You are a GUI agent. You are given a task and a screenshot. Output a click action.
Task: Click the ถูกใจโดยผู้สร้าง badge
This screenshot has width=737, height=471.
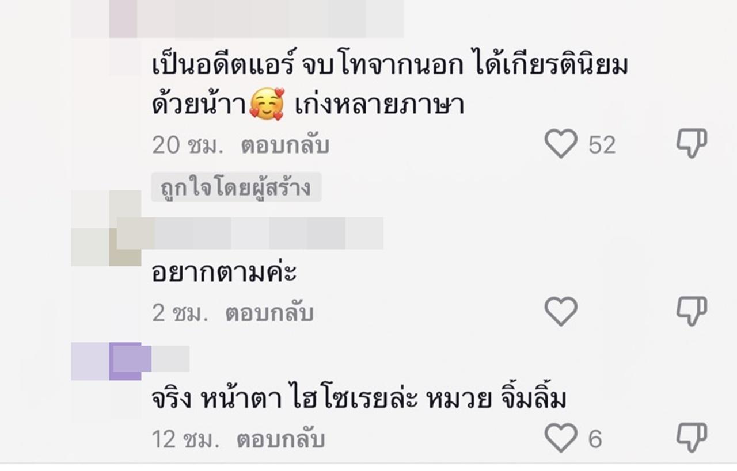coord(236,187)
